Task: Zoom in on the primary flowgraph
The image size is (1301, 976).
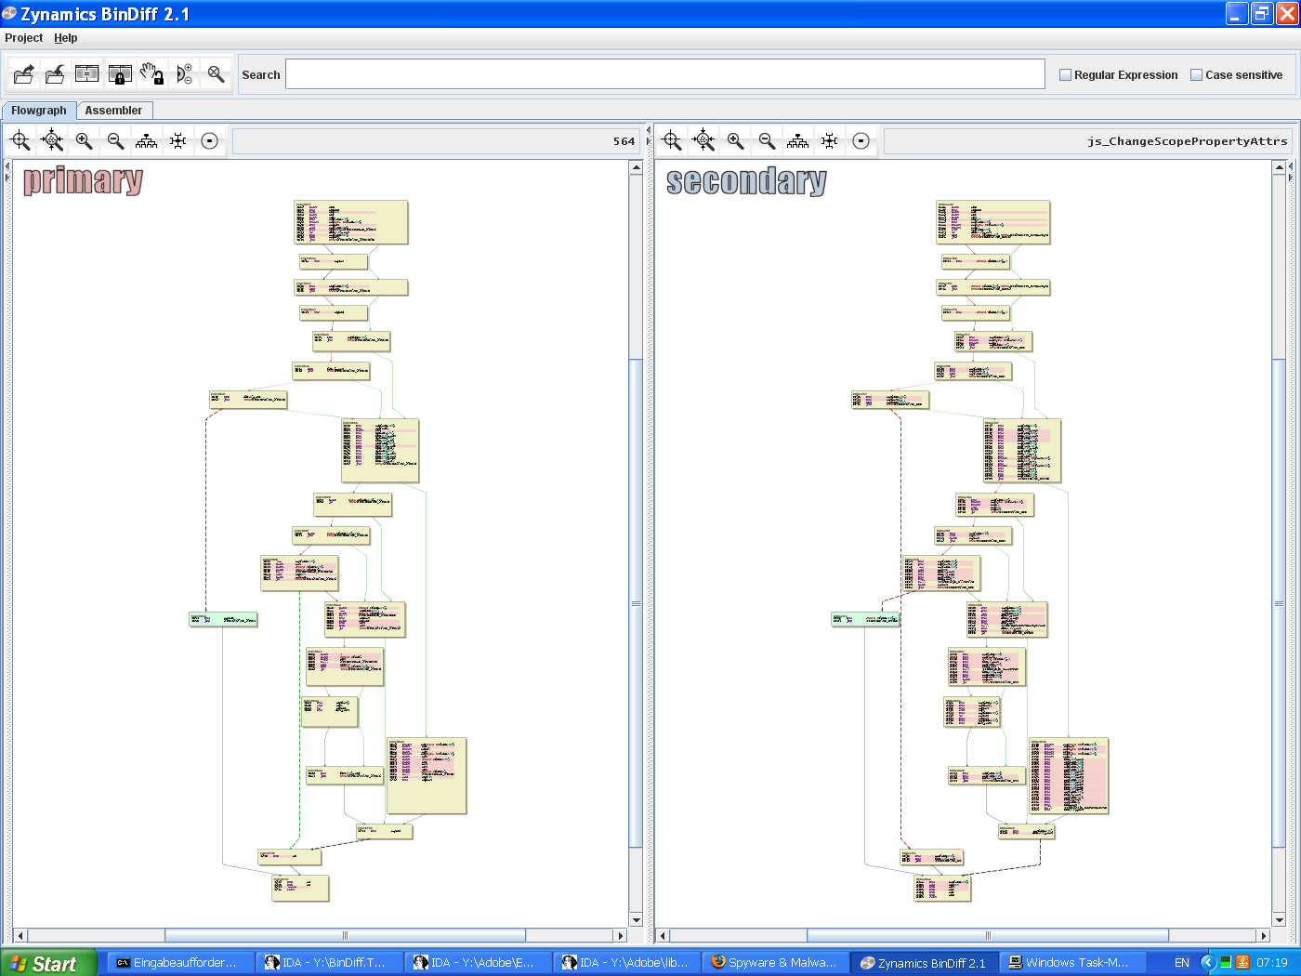Action: (x=84, y=140)
